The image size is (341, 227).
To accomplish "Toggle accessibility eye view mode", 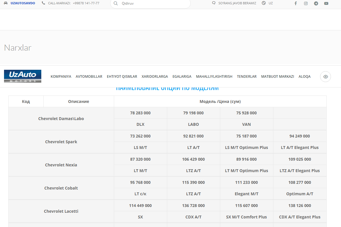I will point(326,77).
